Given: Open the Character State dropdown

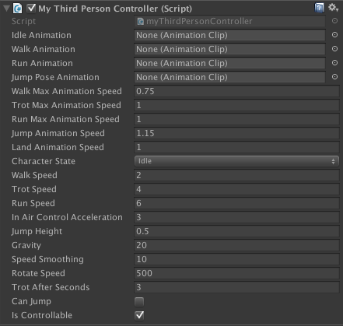Looking at the screenshot, I should pyautogui.click(x=236, y=161).
